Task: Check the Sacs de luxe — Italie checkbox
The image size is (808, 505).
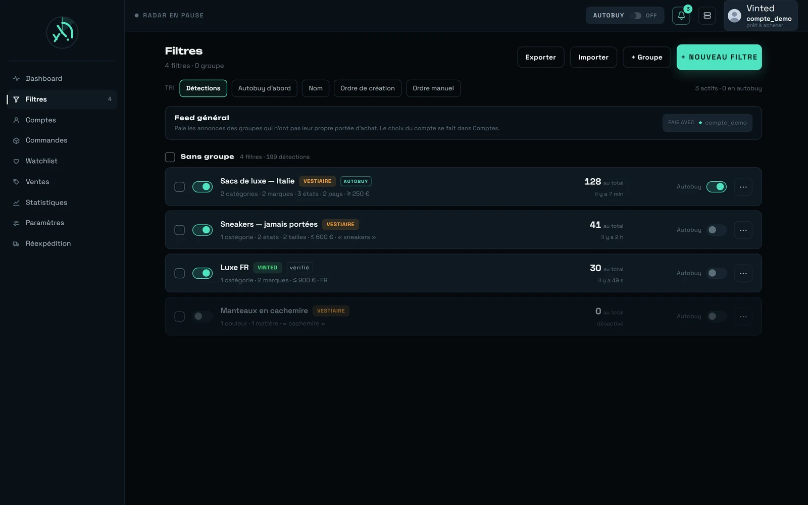Action: tap(179, 187)
